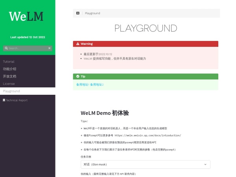Select the Playground sidebar item

pyautogui.click(x=11, y=91)
